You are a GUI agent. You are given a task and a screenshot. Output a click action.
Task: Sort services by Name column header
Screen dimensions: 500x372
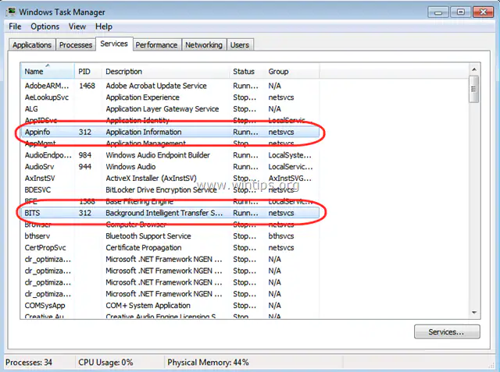tap(48, 71)
